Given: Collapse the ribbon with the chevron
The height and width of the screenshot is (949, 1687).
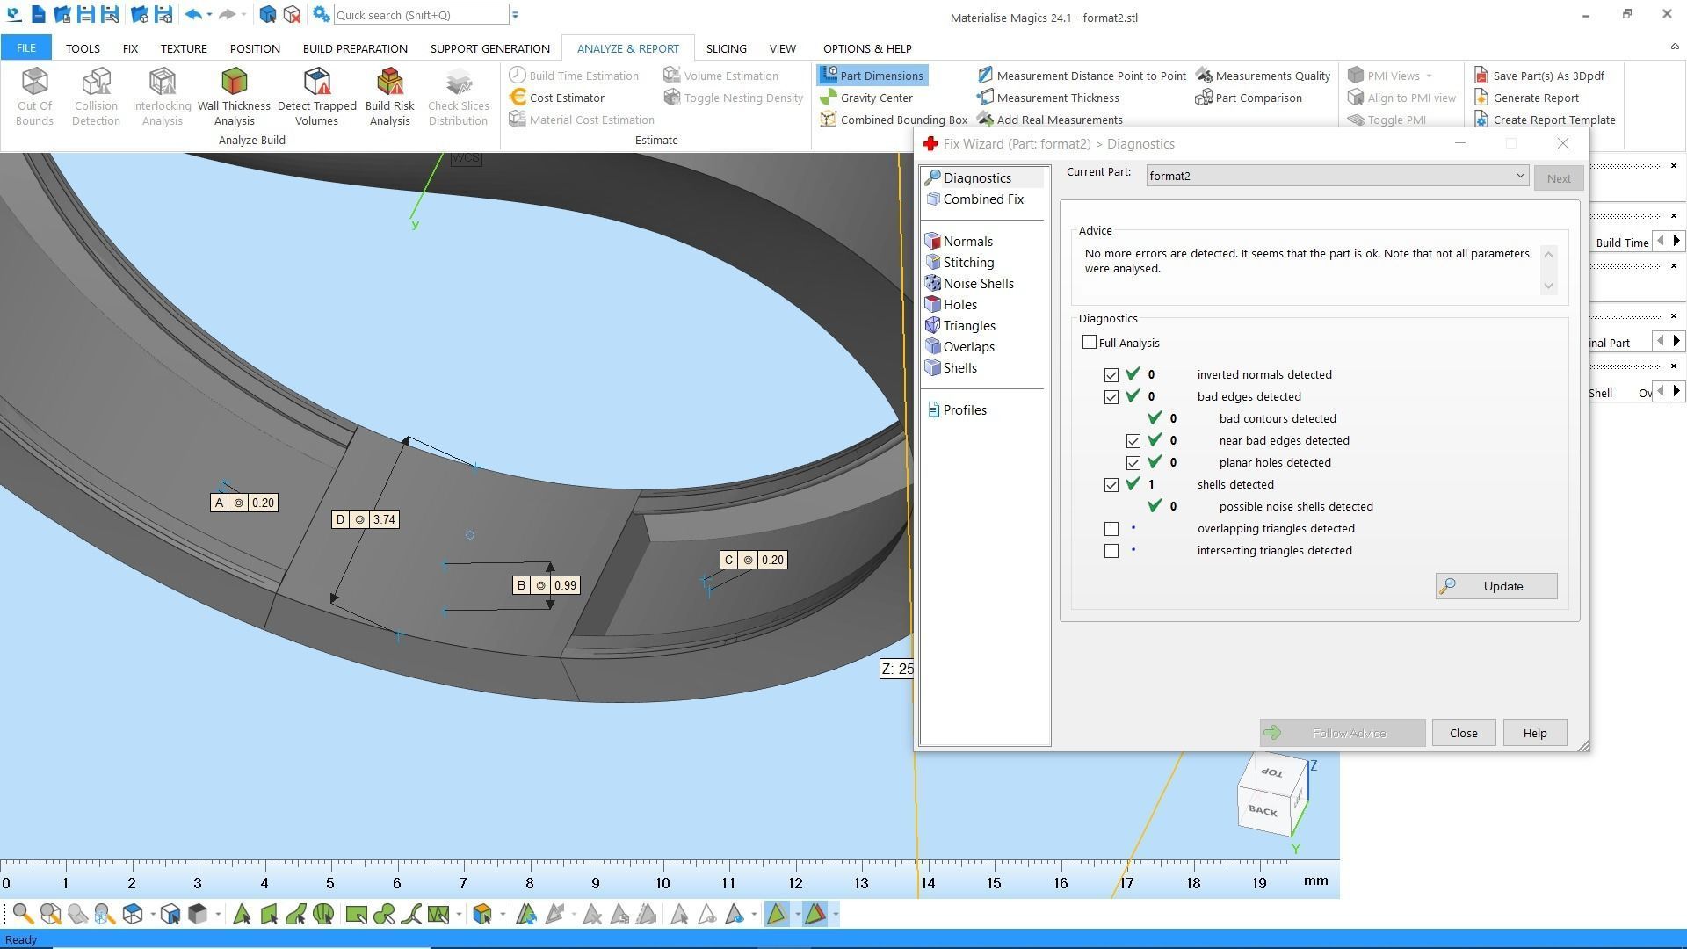Looking at the screenshot, I should 1674,47.
